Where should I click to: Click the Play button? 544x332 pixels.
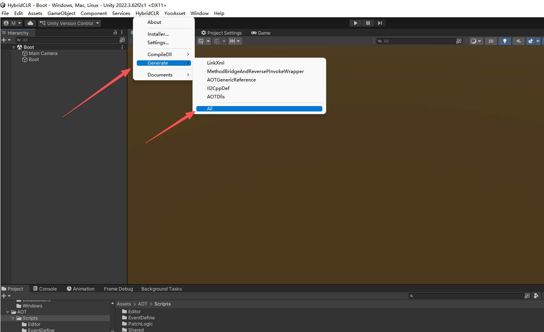click(x=355, y=23)
